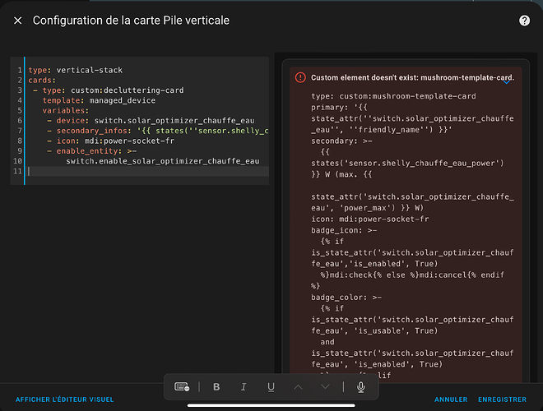The width and height of the screenshot is (543, 411).
Task: Toggle italic formatting
Action: 244,387
